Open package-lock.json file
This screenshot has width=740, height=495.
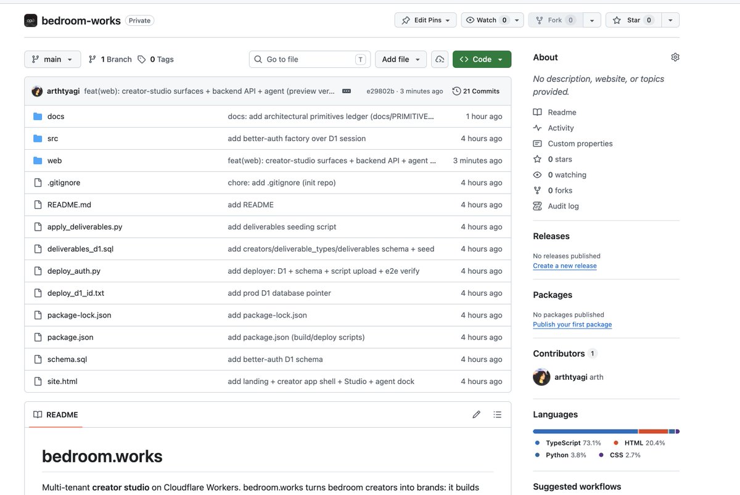[79, 315]
